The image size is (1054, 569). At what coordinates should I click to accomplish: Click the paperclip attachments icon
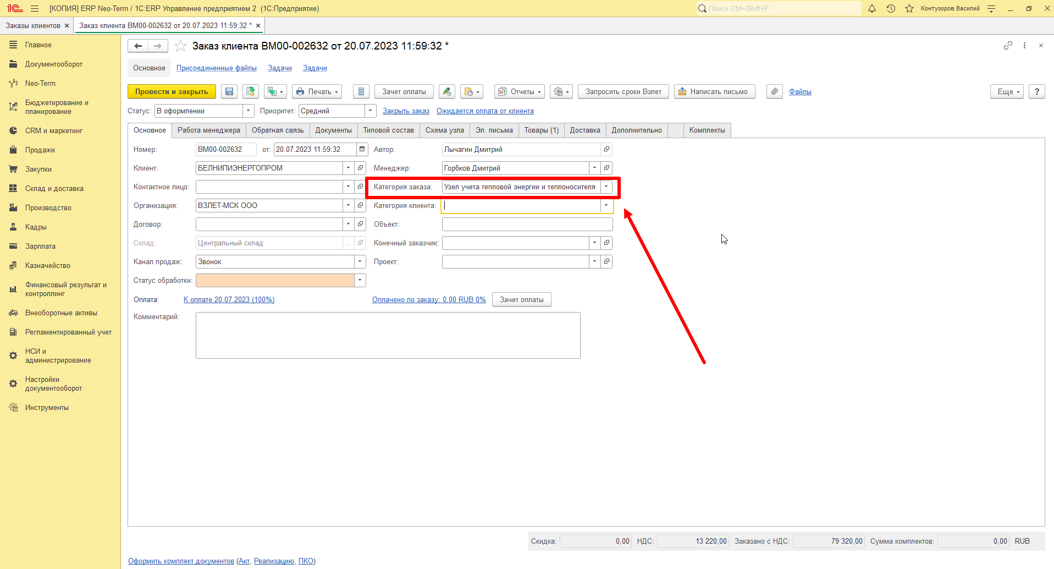775,92
